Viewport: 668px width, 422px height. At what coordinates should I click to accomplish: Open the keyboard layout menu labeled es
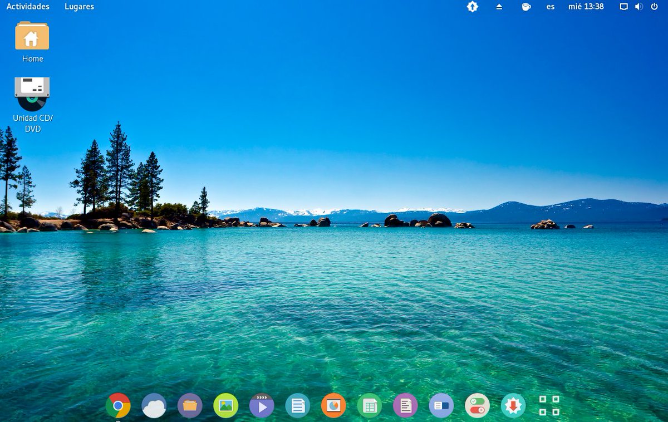[550, 7]
